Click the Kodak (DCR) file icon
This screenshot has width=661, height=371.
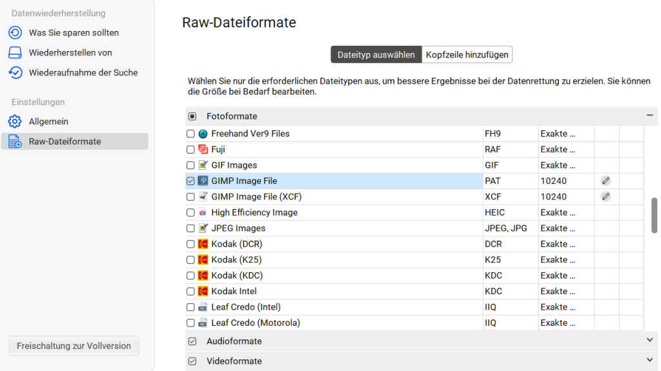coord(203,244)
